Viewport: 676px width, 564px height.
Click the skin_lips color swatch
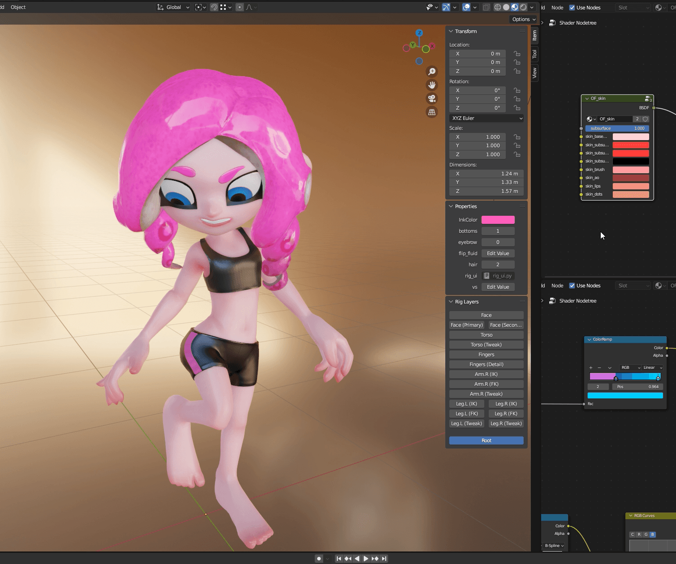pos(631,186)
